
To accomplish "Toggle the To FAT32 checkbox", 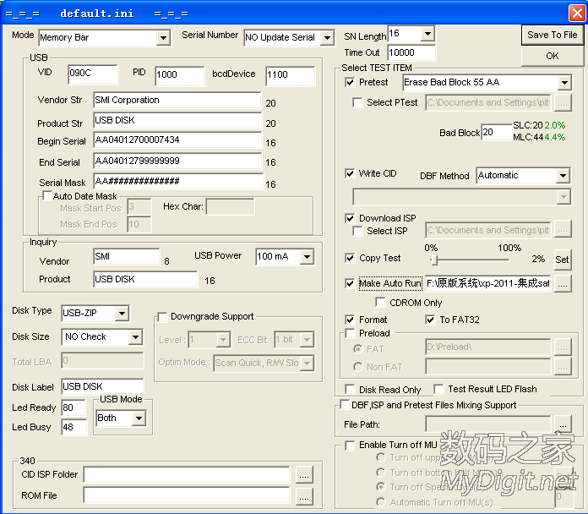I will (x=430, y=320).
